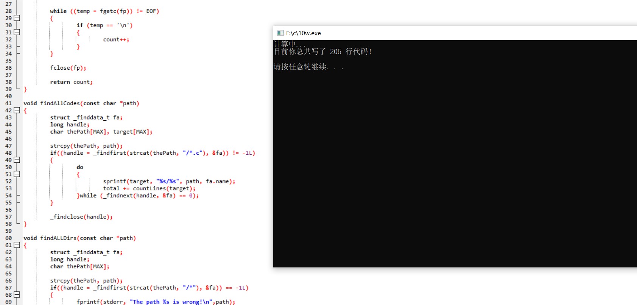Click line number 38 in the gutter

point(8,82)
